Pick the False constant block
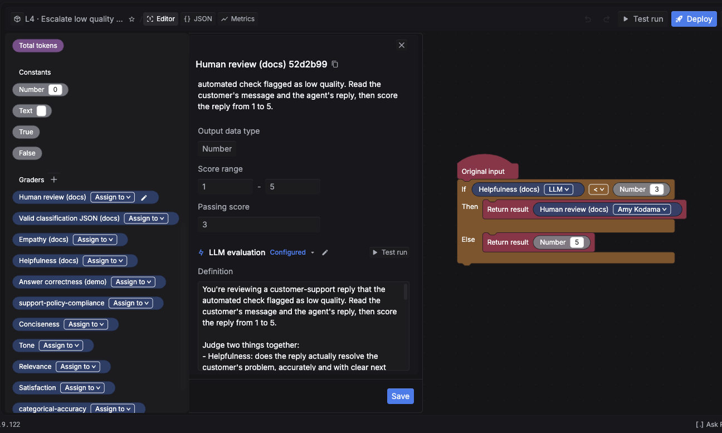Image resolution: width=722 pixels, height=433 pixels. (27, 153)
